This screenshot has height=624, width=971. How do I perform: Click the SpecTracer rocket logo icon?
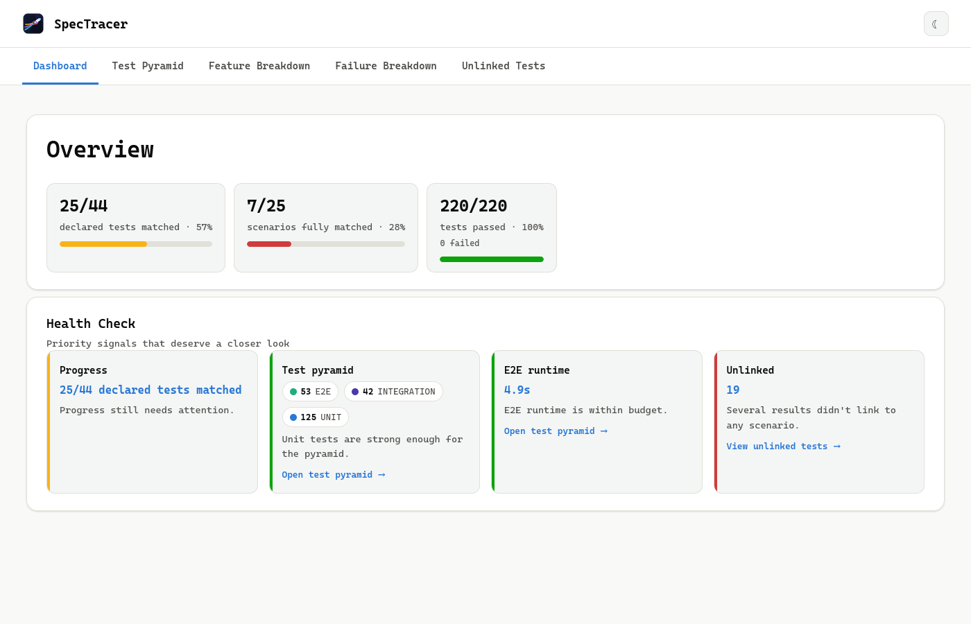tap(33, 24)
